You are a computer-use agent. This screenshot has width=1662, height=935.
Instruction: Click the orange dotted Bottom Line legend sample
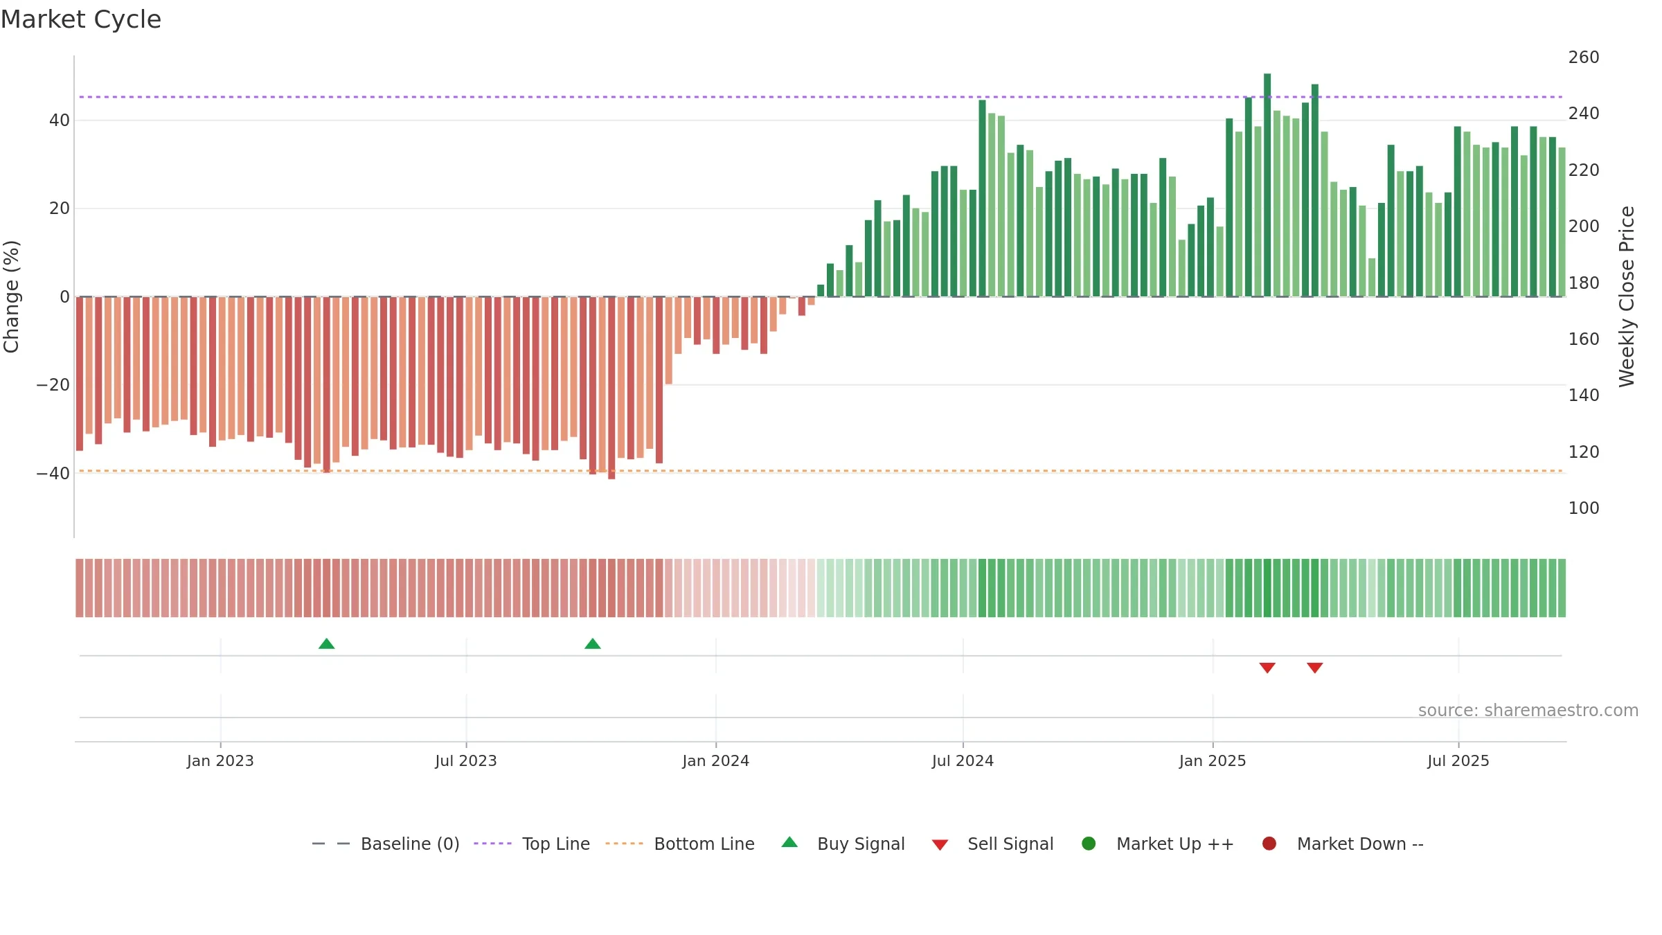624,844
